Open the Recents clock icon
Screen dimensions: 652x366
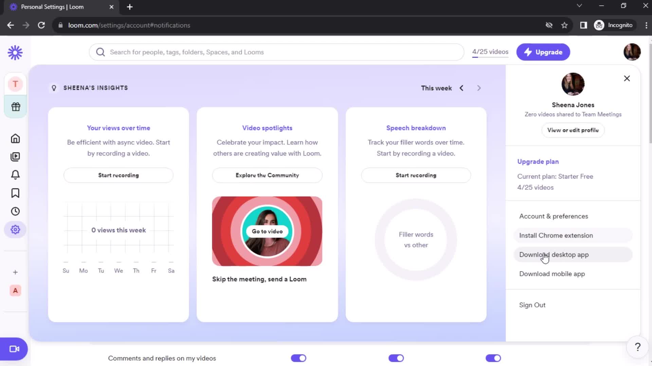(x=15, y=211)
